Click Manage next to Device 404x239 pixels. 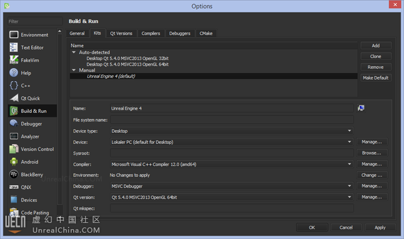372,142
